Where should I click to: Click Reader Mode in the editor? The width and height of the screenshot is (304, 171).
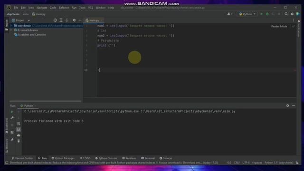tap(279, 27)
